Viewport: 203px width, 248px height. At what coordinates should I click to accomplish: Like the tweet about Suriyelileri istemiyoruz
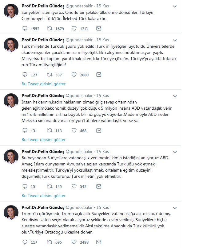coord(74,29)
